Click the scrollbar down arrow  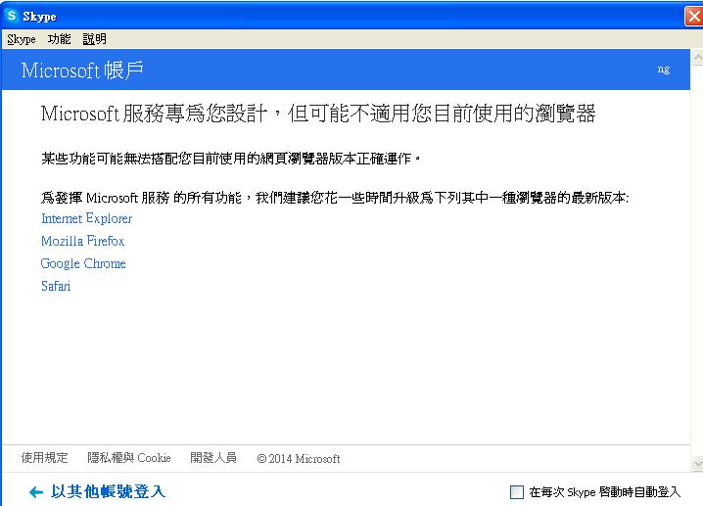pos(696,463)
